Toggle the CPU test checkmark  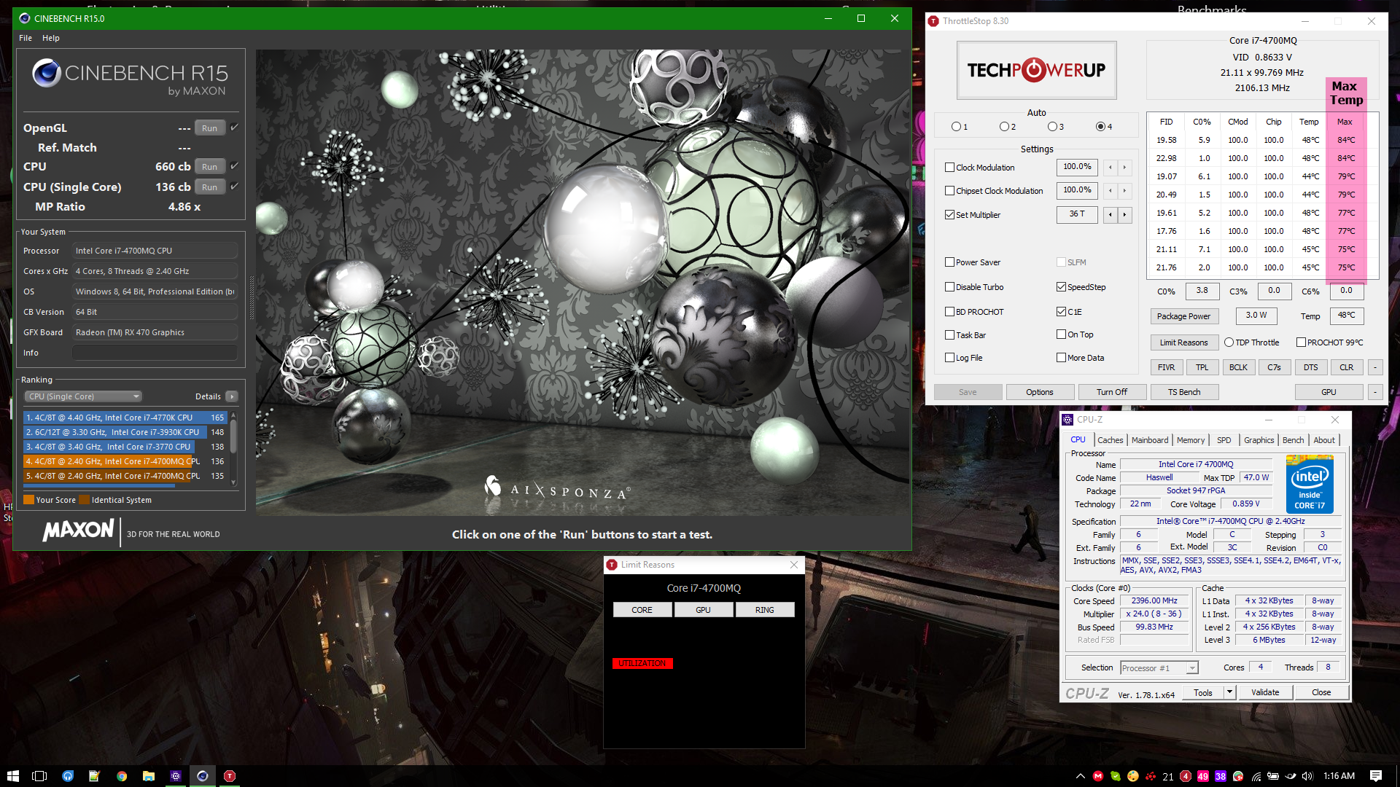pos(235,166)
